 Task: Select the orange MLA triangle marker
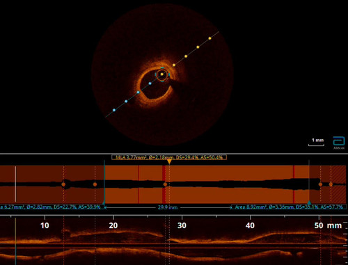(x=169, y=161)
